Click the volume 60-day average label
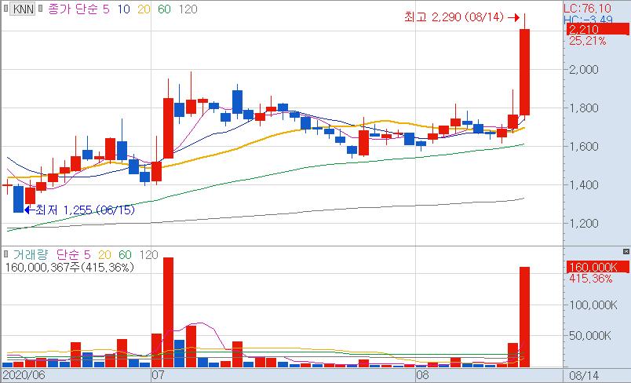The width and height of the screenshot is (631, 383). pyautogui.click(x=125, y=254)
